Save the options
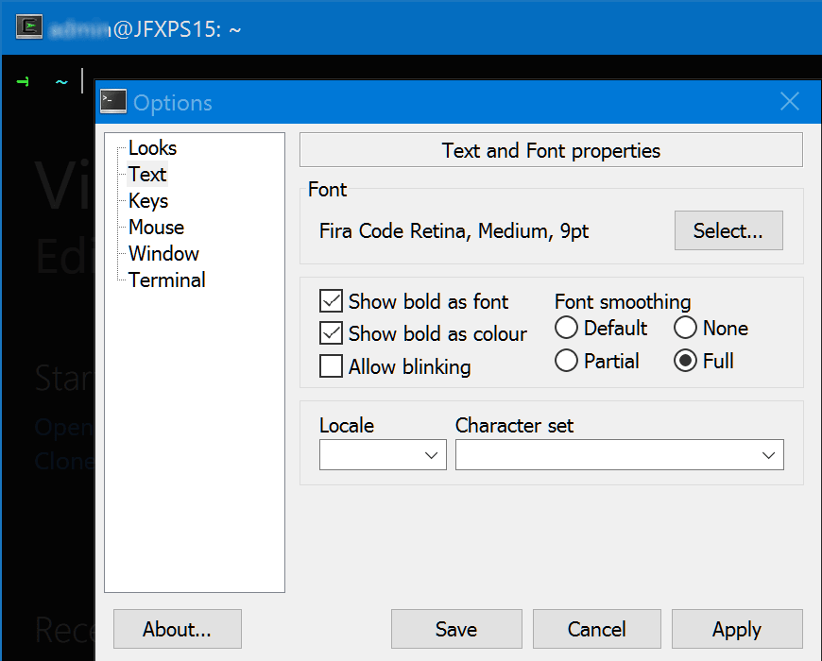 point(456,629)
